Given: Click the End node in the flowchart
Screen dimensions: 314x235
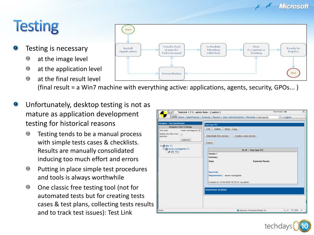Looking at the screenshot, I should tap(293, 73).
